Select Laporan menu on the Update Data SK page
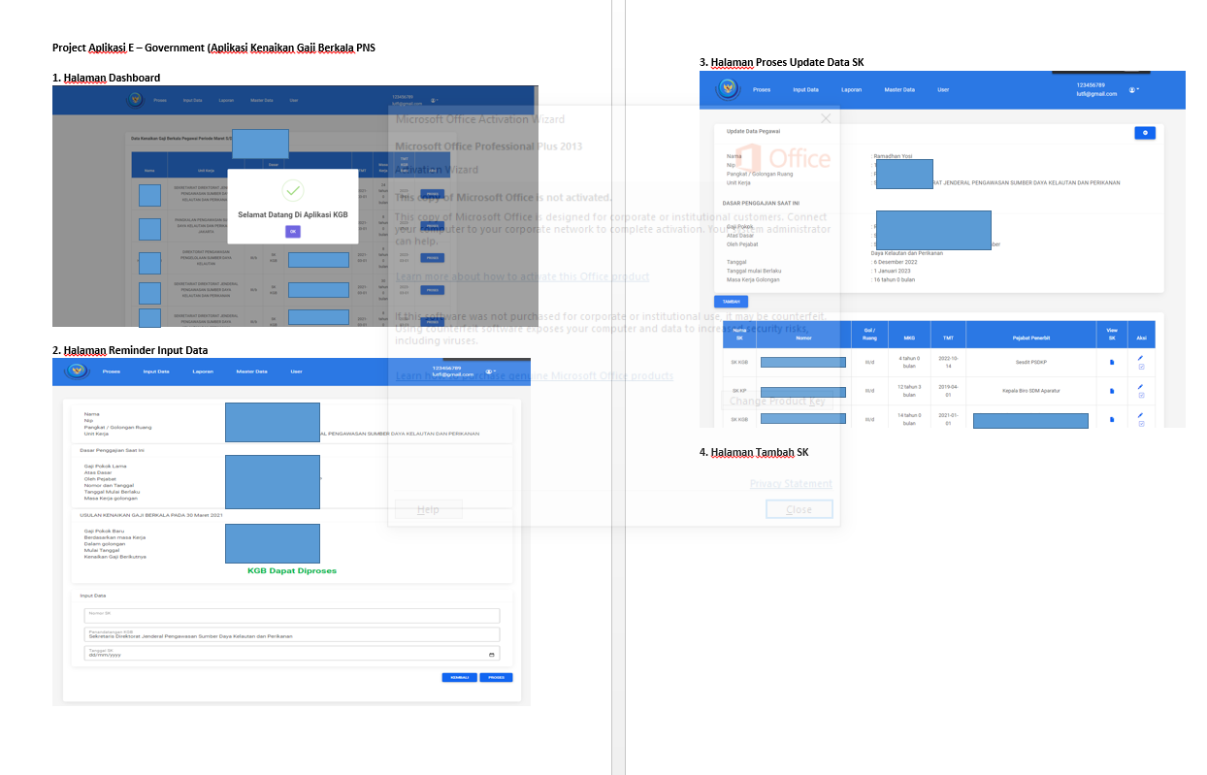 (852, 89)
